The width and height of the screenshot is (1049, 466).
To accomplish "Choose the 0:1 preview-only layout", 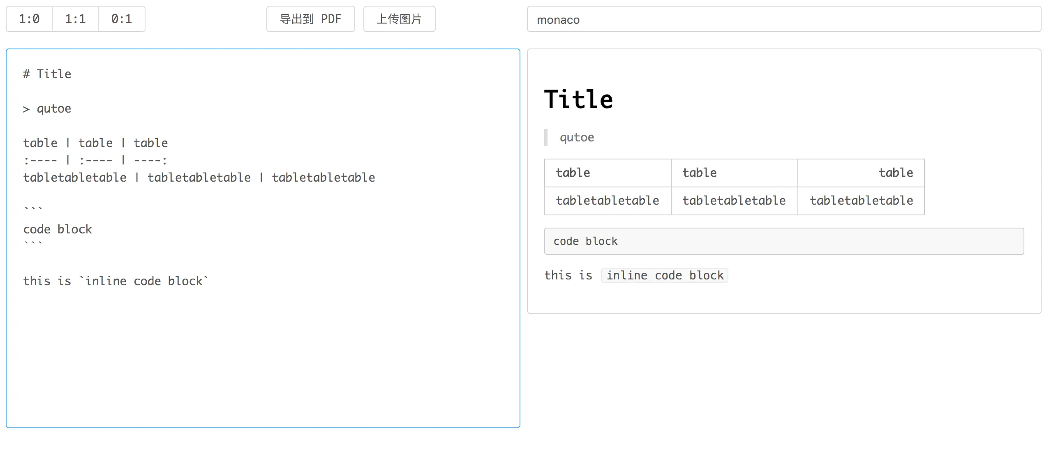I will coord(121,19).
